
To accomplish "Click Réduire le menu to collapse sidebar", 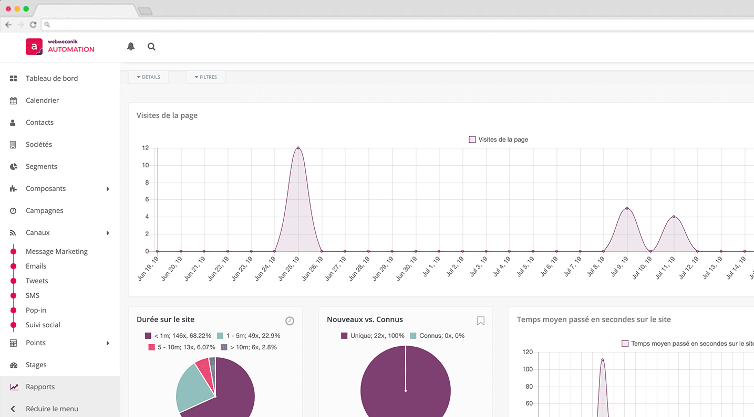I will pos(51,409).
